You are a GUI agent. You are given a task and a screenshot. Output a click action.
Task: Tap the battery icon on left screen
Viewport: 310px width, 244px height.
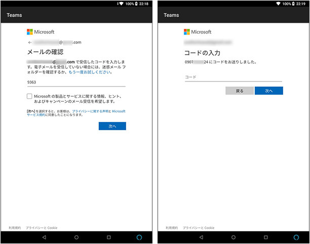[x=136, y=4]
